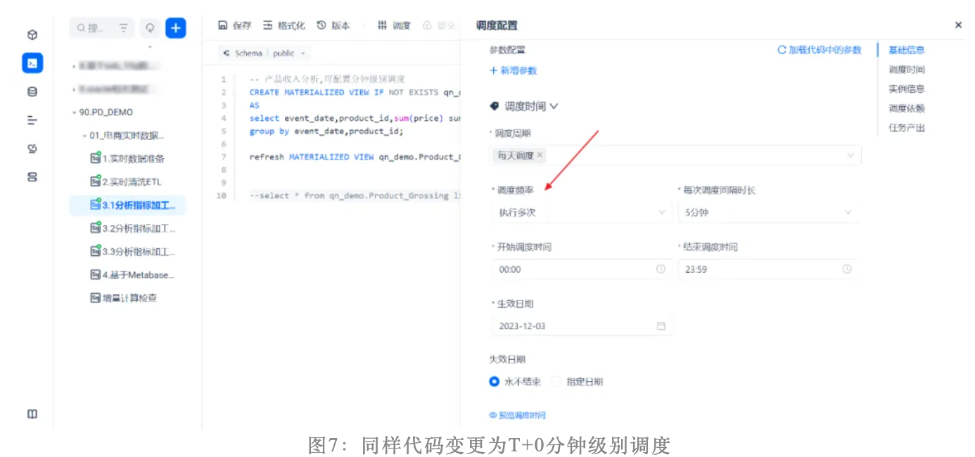Open the database icon in left sidebar
Image resolution: width=975 pixels, height=457 pixels.
point(32,91)
